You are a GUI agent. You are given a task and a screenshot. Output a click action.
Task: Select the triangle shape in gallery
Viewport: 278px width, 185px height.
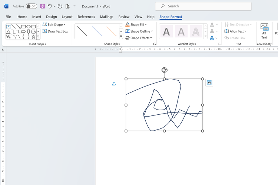8,32
